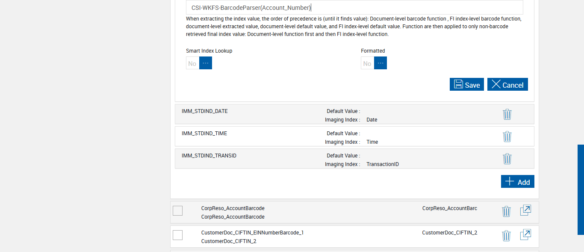Check the CustomerDoc_CIFTIN_EINNumberBarcode_1 checkbox
Image resolution: width=584 pixels, height=252 pixels.
[x=177, y=235]
